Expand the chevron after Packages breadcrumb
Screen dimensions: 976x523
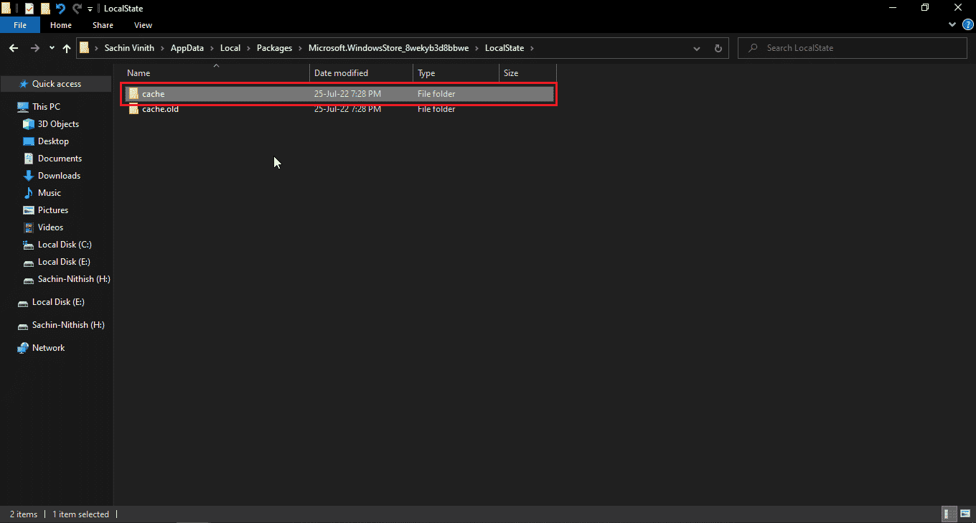click(300, 48)
